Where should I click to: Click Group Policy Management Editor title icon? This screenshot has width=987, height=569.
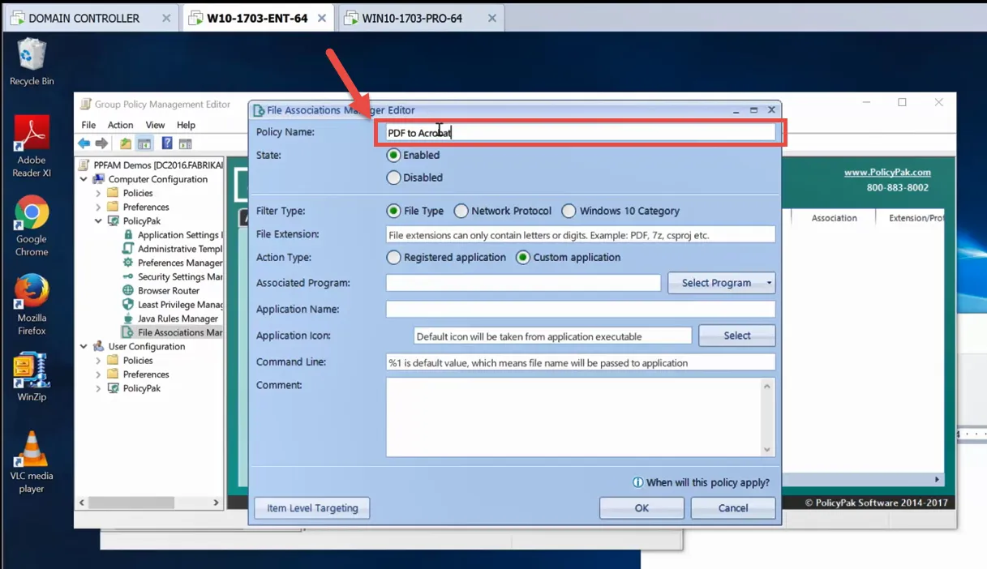tap(85, 104)
